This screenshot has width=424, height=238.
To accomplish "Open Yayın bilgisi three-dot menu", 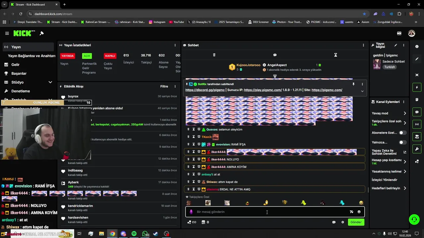I will tap(403, 45).
